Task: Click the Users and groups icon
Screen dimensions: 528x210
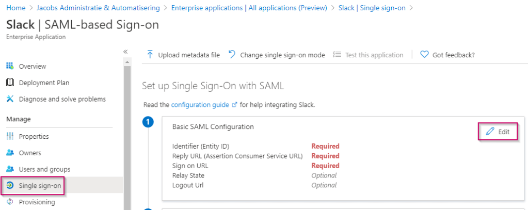Action: [9, 169]
